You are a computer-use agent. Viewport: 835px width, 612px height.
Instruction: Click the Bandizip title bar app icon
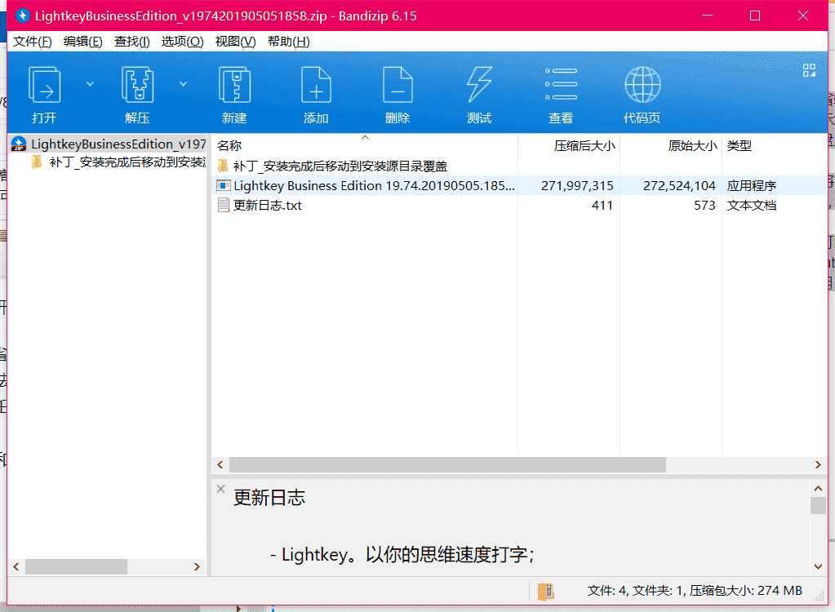(x=22, y=16)
